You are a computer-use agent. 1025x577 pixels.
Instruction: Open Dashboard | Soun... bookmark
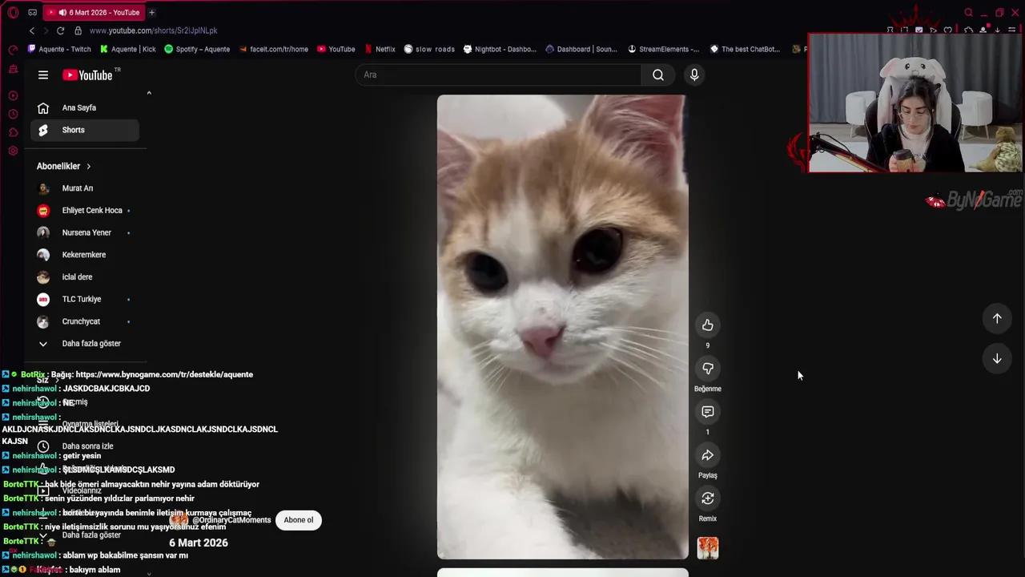(x=581, y=49)
